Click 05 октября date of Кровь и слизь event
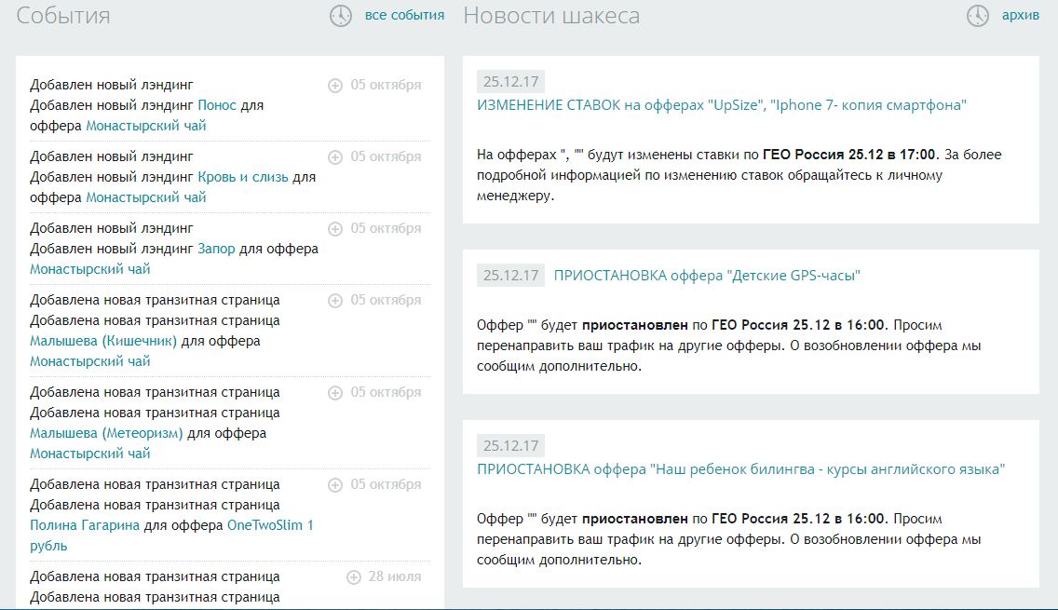 click(x=386, y=156)
